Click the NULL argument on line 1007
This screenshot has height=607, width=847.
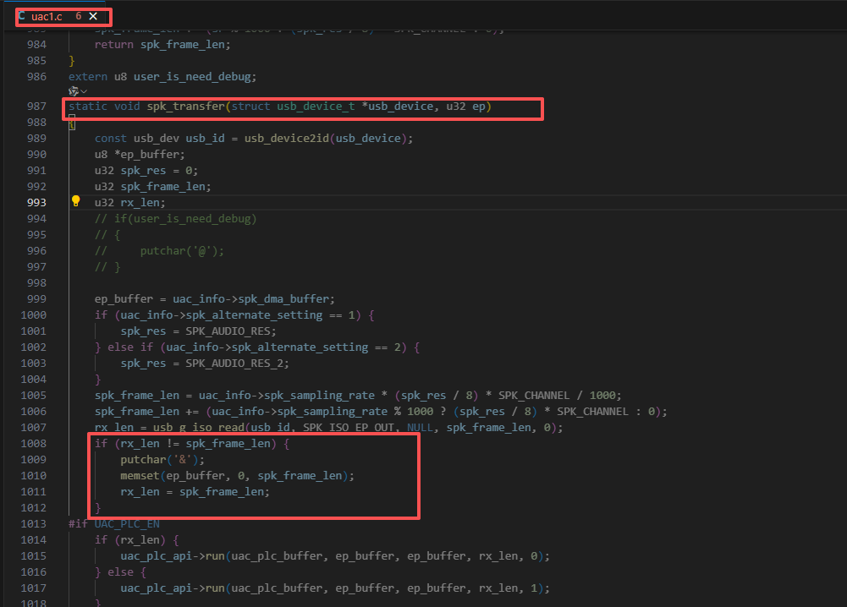[x=421, y=427]
